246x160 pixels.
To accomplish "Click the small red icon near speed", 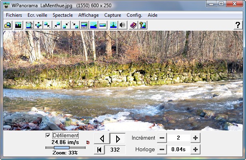I will [88, 142].
